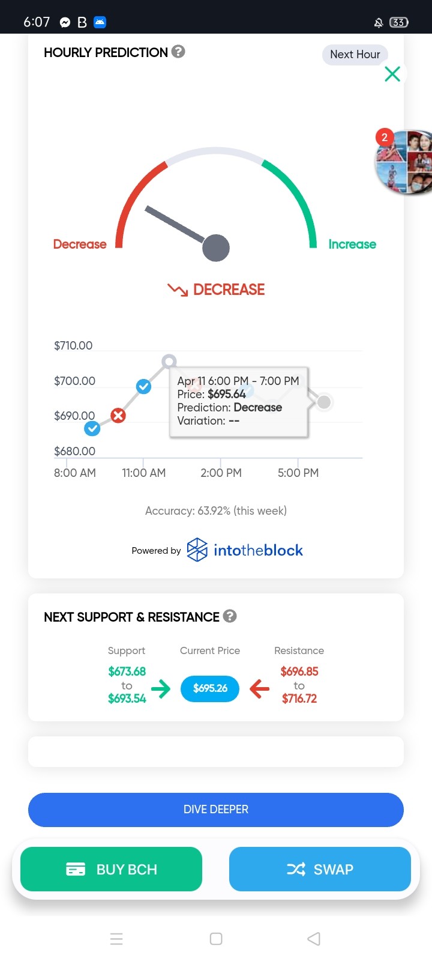Tap the Android back triangle icon
Viewport: 432px width, 961px height.
point(314,939)
